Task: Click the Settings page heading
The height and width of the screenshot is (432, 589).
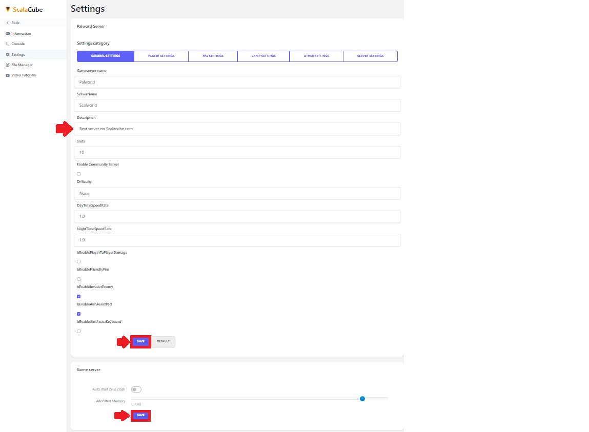Action: click(88, 9)
